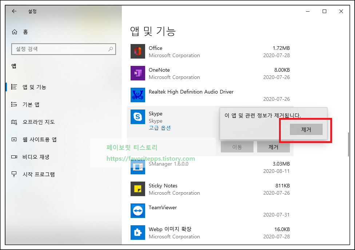Select the Webp 이미지 확장 entry
Image resolution: width=355 pixels, height=250 pixels.
(x=170, y=229)
